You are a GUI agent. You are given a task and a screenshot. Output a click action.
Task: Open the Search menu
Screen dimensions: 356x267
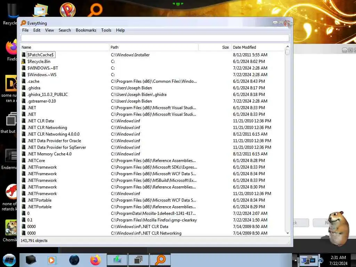click(x=65, y=30)
